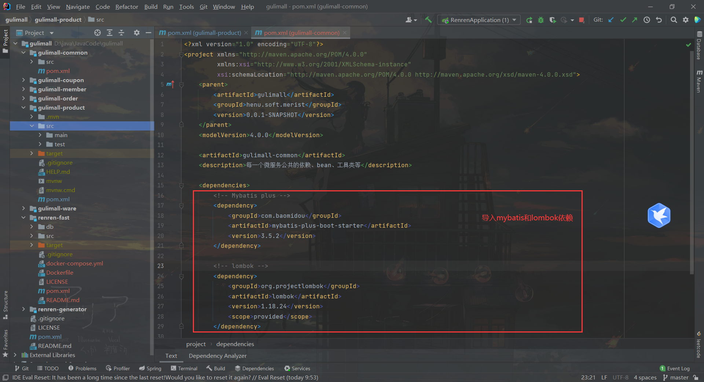704x382 pixels.
Task: Open the leetcode tool window
Action: tap(699, 345)
